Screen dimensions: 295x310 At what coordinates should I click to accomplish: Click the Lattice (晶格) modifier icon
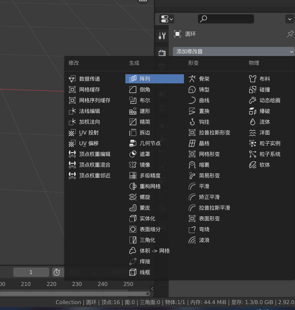click(x=192, y=143)
